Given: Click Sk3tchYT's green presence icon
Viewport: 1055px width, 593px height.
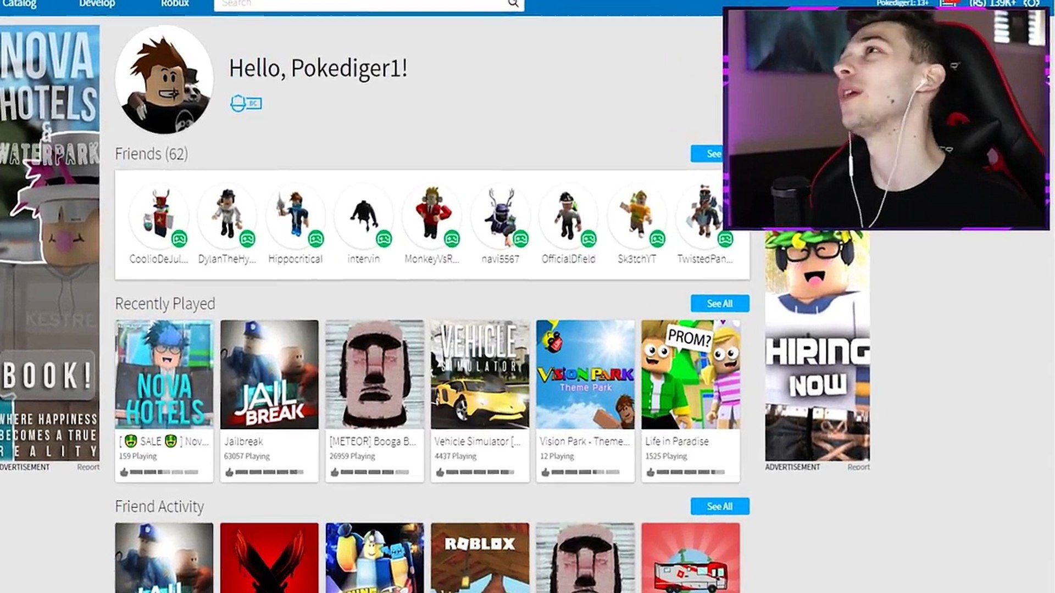Looking at the screenshot, I should click(657, 239).
